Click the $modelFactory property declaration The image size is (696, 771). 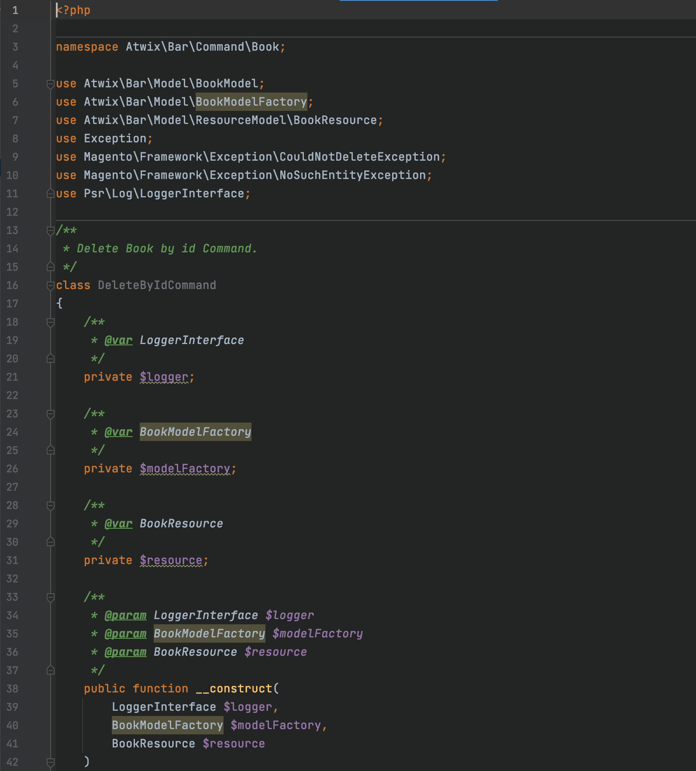[185, 468]
